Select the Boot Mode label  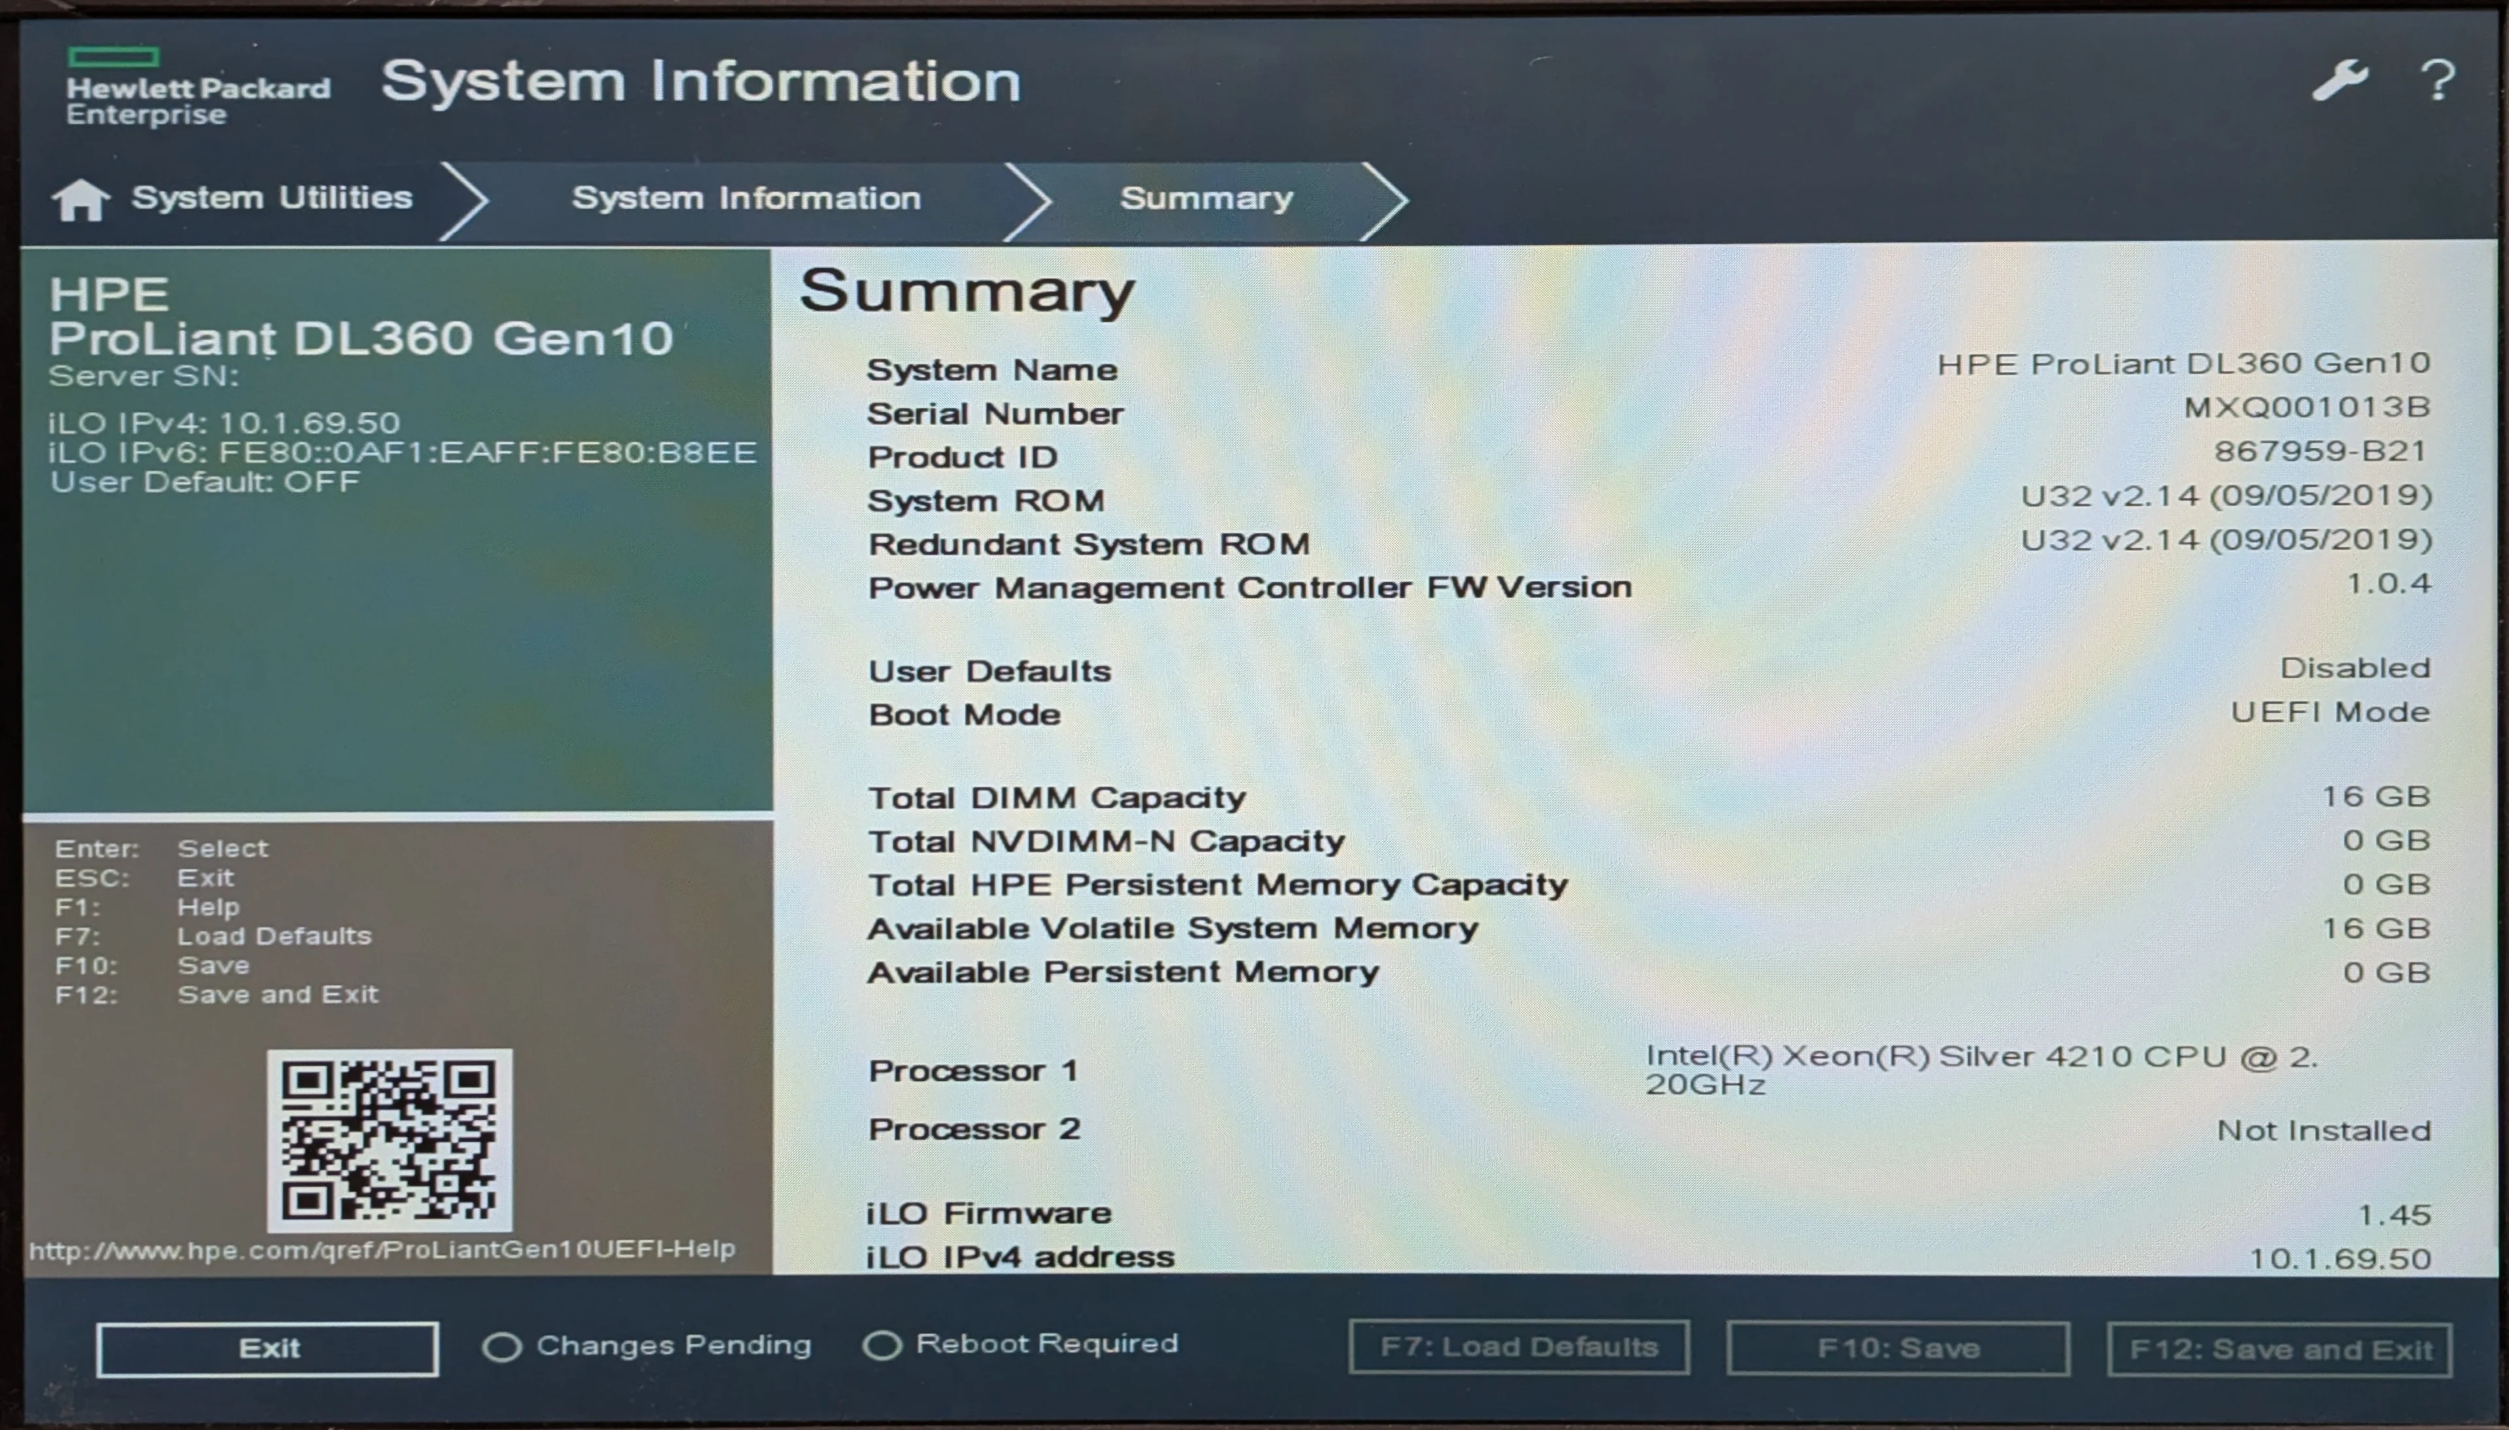coord(965,715)
